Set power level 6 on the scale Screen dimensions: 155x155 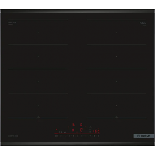pyautogui.click(x=86, y=136)
